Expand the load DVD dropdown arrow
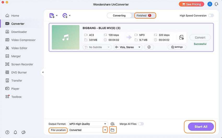Image resolution: width=222 pixels, height=138 pixels. [70, 15]
